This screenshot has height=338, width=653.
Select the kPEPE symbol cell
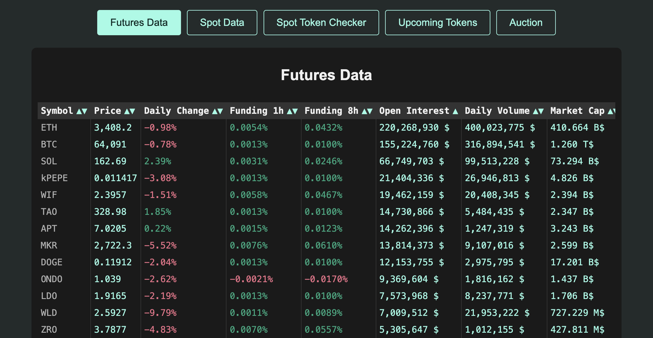coord(54,178)
